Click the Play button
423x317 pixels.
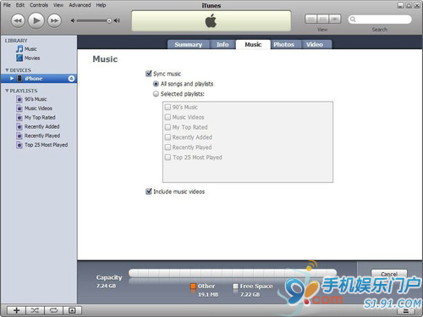[36, 20]
